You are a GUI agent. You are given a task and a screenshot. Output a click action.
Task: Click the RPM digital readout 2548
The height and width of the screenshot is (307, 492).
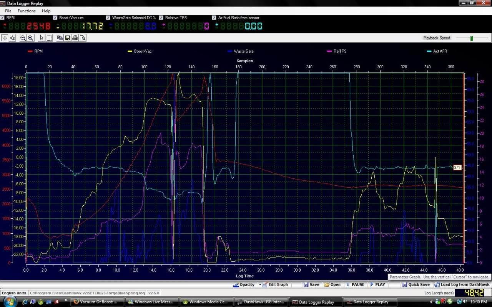27,26
